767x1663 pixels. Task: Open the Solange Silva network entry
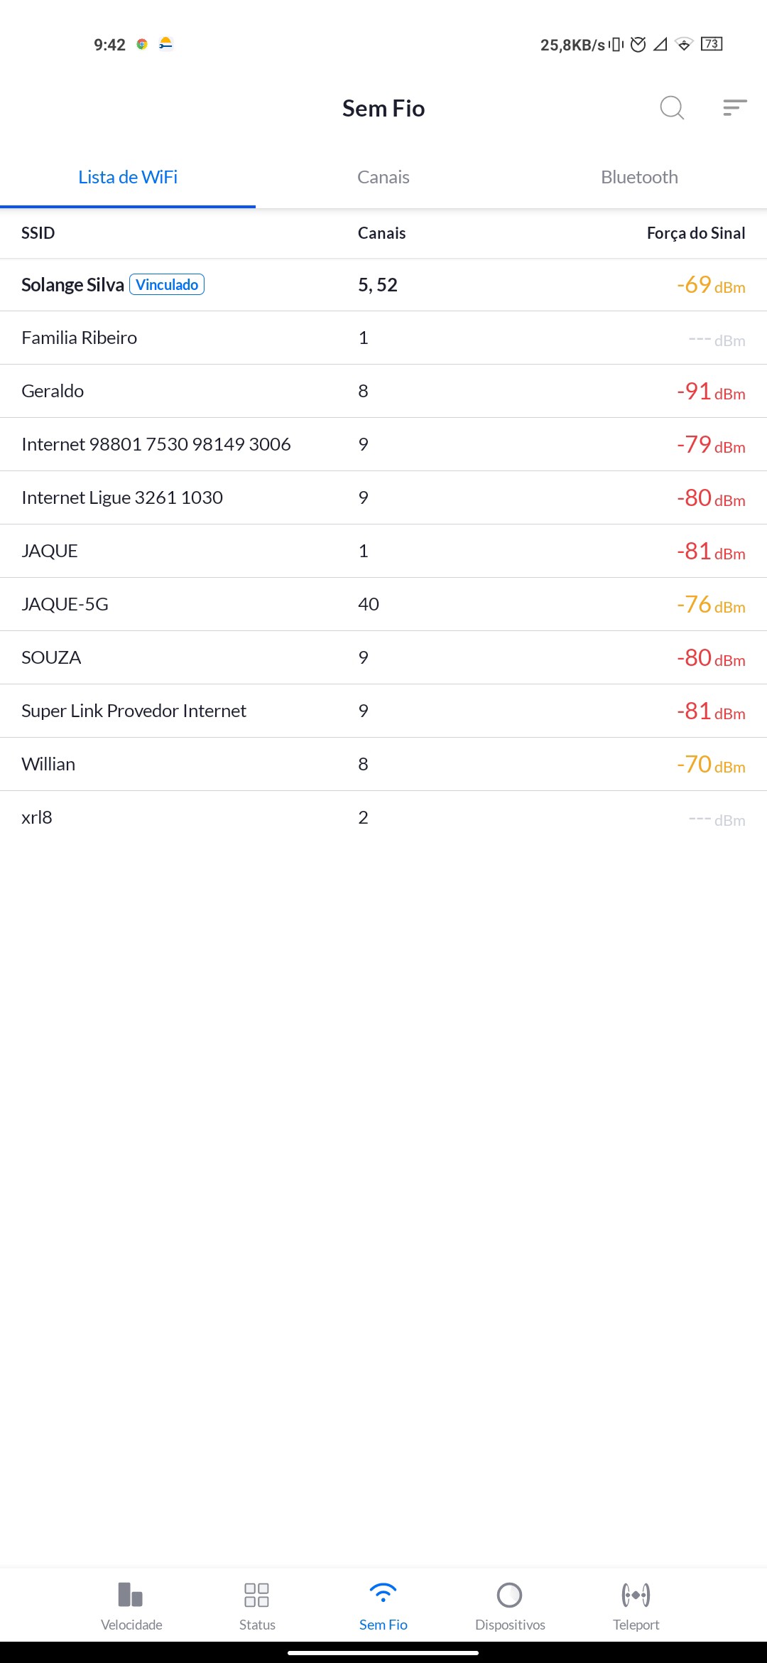click(72, 285)
